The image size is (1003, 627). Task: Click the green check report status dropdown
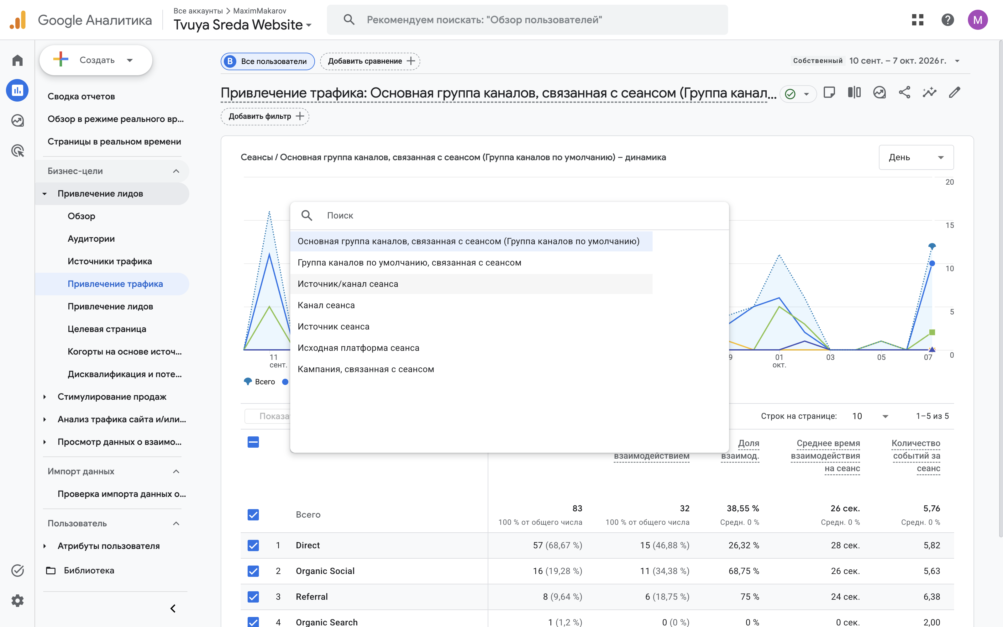point(798,94)
